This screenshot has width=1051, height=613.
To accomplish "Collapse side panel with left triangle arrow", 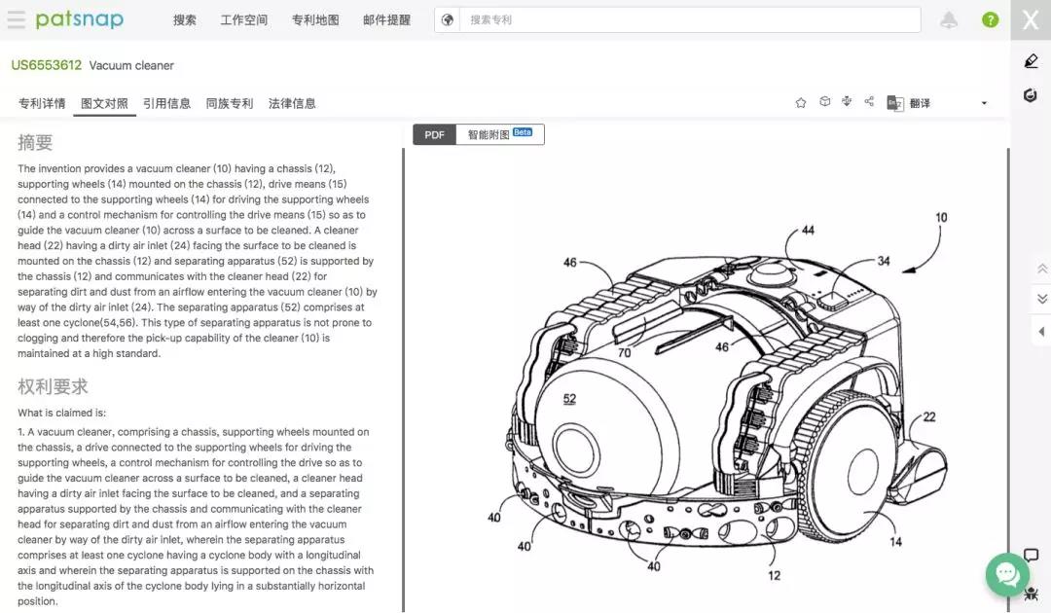I will (1041, 332).
